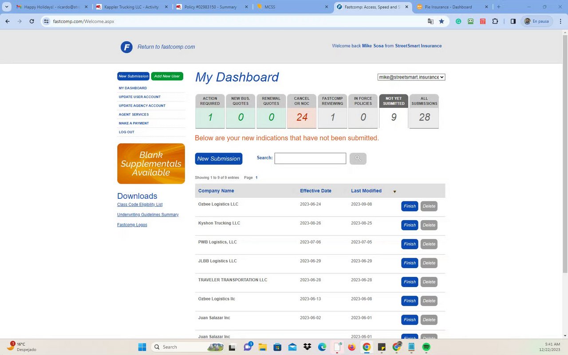The width and height of the screenshot is (568, 355).
Task: Click the Google Translate icon in address bar
Action: pos(430,21)
